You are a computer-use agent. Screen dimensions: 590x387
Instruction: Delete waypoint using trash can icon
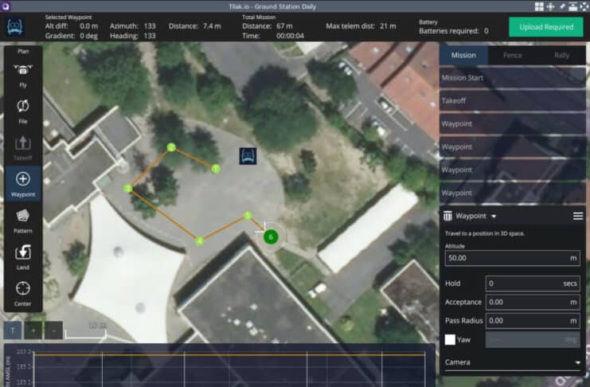(447, 216)
